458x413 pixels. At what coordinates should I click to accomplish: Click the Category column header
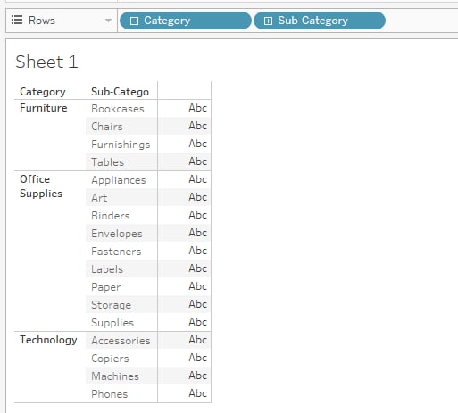click(43, 92)
